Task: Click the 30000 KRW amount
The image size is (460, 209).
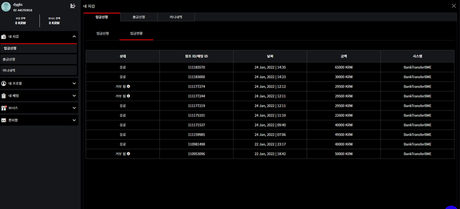Action: coord(344,77)
